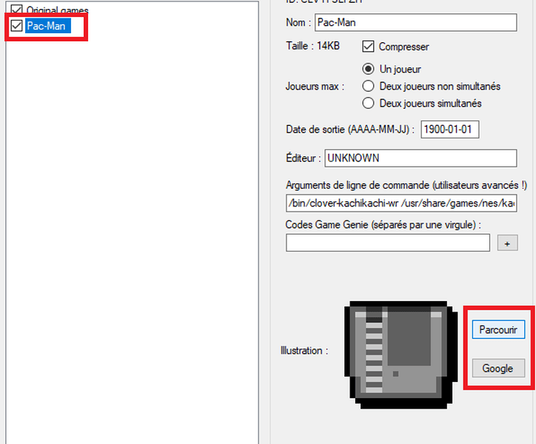The width and height of the screenshot is (536, 444).
Task: Select the Un joueur radio option
Action: click(368, 69)
